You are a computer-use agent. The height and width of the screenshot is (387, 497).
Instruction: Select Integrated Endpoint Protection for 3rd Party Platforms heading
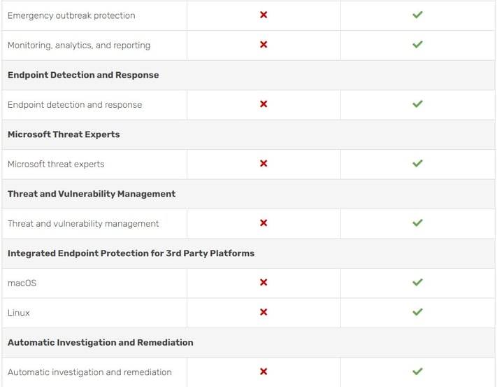(x=131, y=253)
